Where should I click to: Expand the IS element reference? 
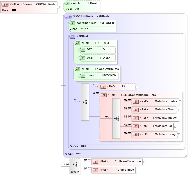point(137,87)
